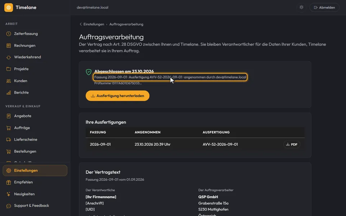The image size is (346, 216).
Task: Open Zeiterfassung clock icon in sidebar
Action: click(9, 34)
